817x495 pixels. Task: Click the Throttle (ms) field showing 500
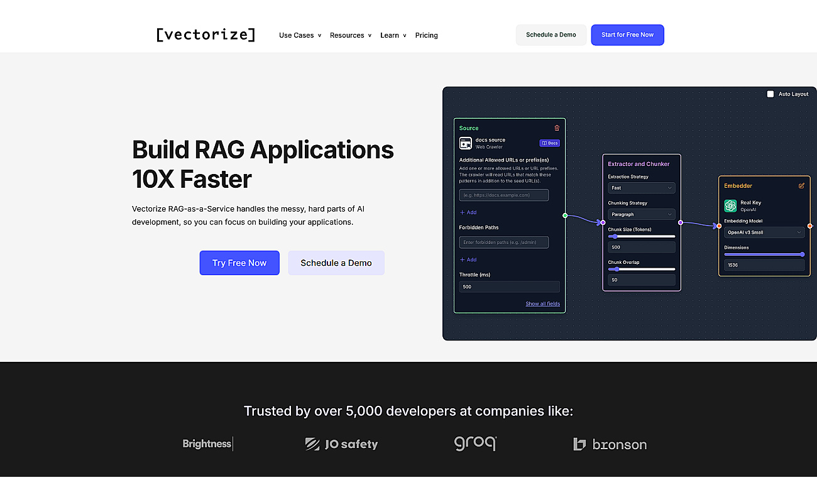(x=510, y=286)
